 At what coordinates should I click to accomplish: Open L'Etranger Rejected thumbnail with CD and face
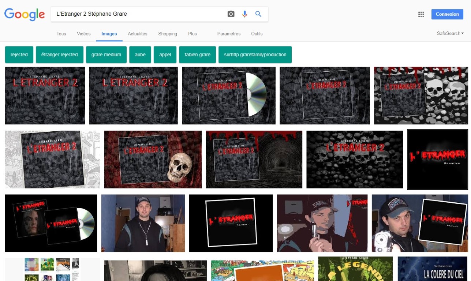[x=51, y=223]
